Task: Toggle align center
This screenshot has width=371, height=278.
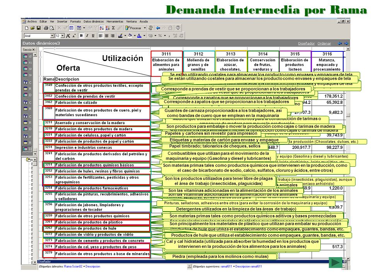Action: coord(107,36)
